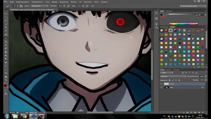Screen dimensions: 211x119
Task: Toggle lock transparent pixels
Action: [x=169, y=80]
